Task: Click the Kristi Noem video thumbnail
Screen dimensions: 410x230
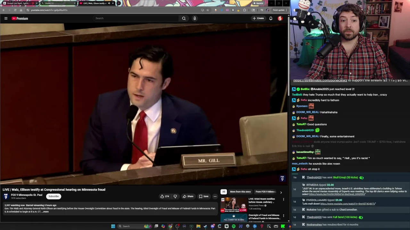Action: [234, 205]
